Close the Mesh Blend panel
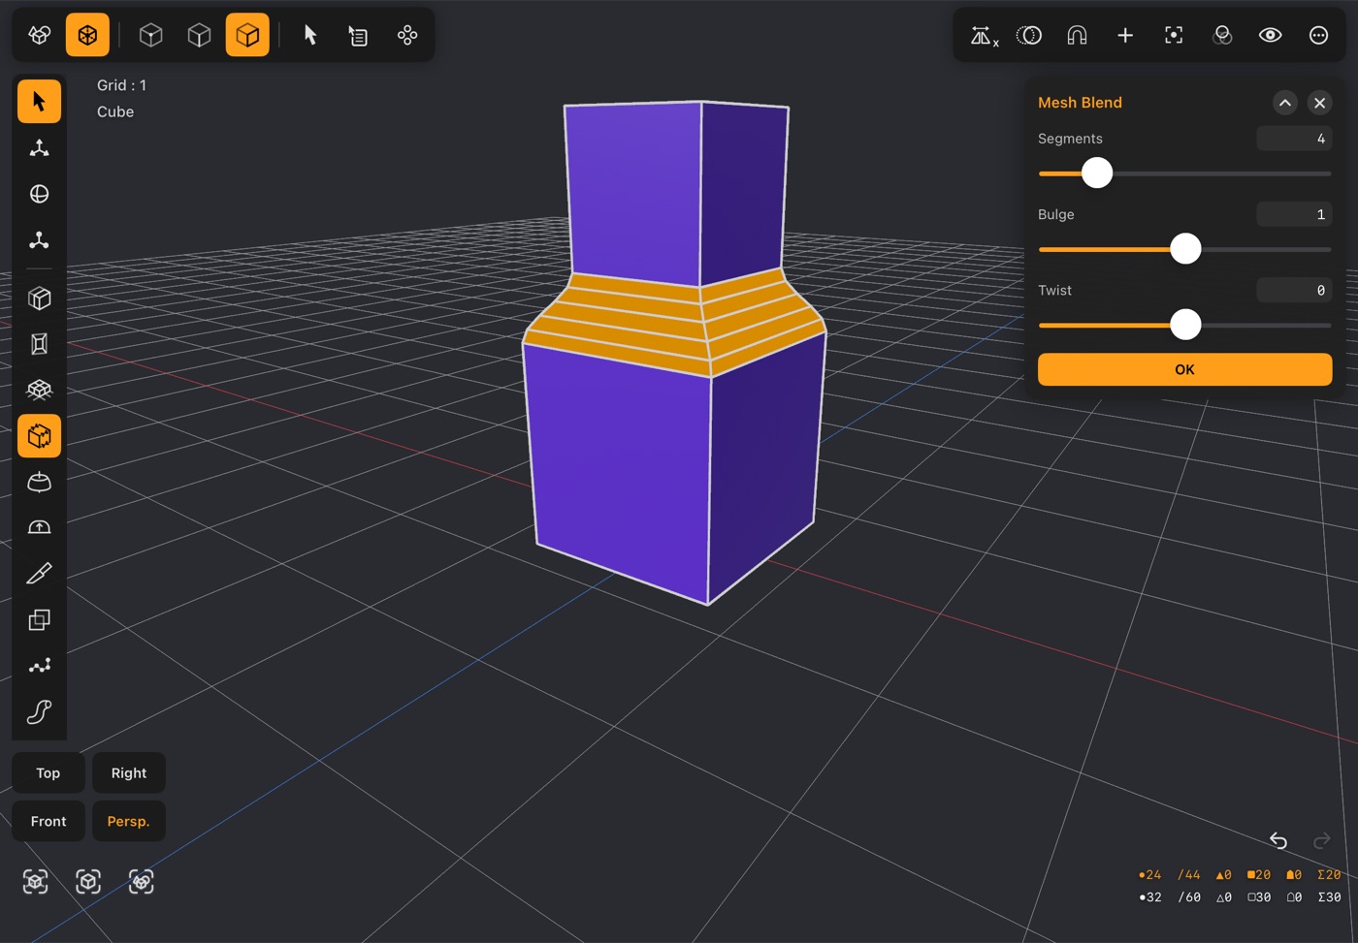This screenshot has width=1358, height=943. tap(1319, 103)
